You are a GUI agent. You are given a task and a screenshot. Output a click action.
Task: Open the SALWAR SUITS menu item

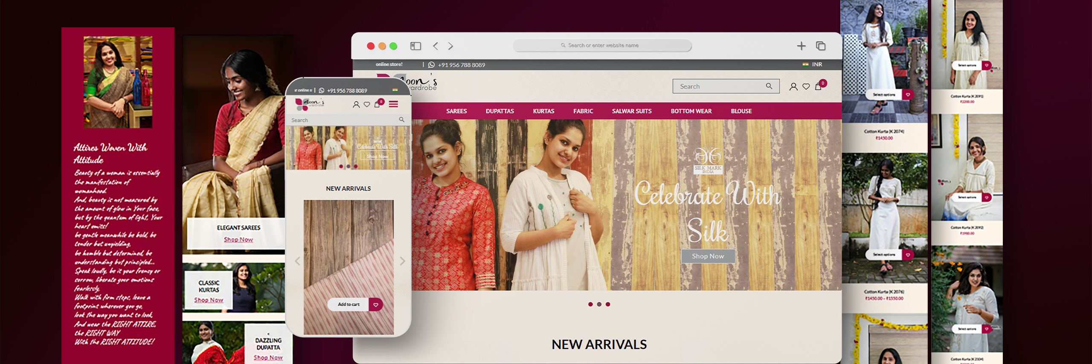coord(631,111)
